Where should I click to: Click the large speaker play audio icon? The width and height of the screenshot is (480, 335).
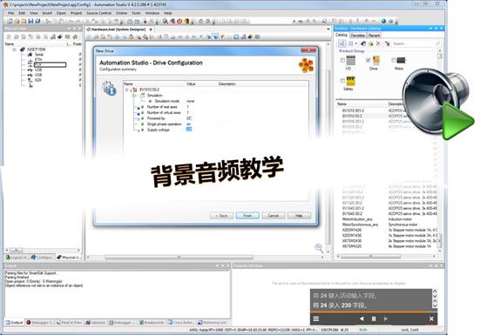click(438, 104)
